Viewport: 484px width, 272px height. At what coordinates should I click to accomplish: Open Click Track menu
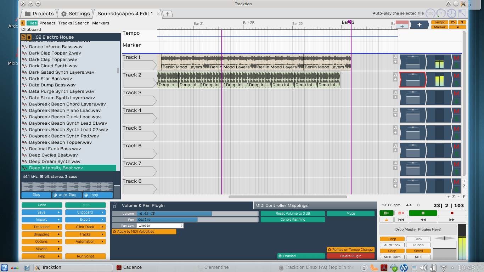85,227
